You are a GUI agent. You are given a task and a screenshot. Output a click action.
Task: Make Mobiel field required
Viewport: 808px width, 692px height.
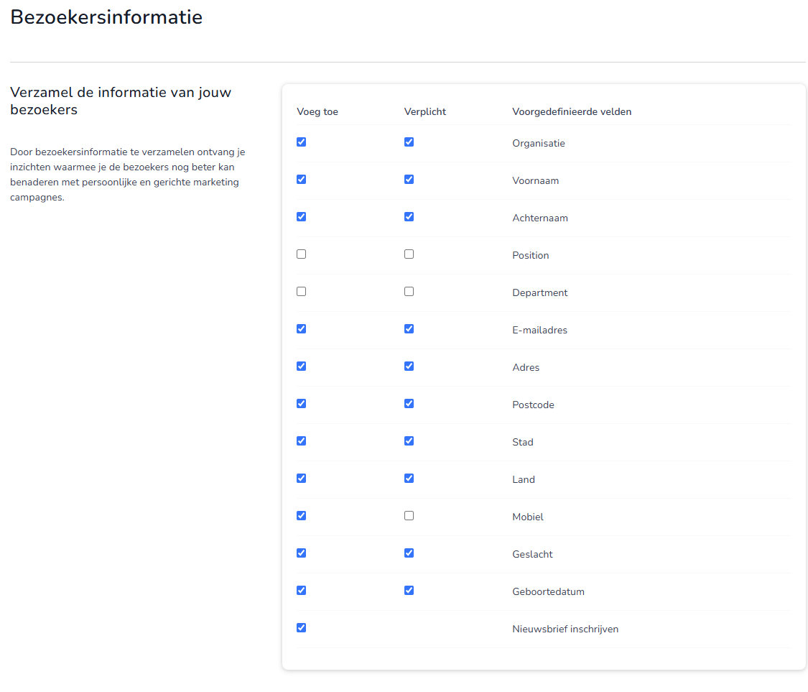tap(409, 516)
